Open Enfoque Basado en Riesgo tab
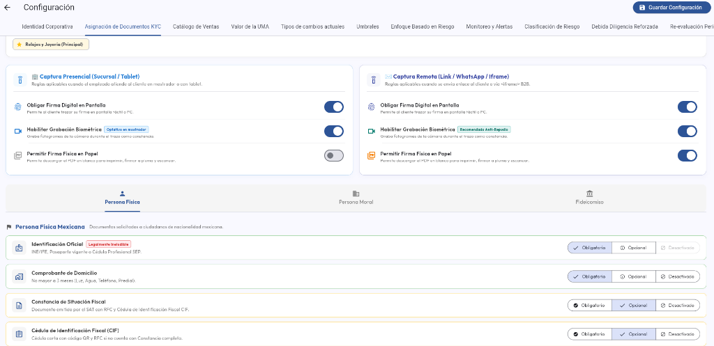Image resolution: width=714 pixels, height=346 pixels. (x=422, y=27)
